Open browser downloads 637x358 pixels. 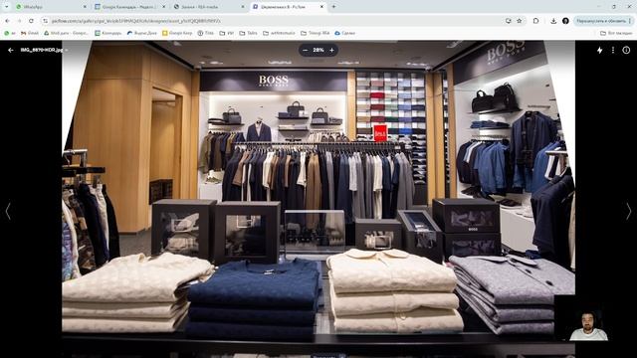click(x=553, y=21)
